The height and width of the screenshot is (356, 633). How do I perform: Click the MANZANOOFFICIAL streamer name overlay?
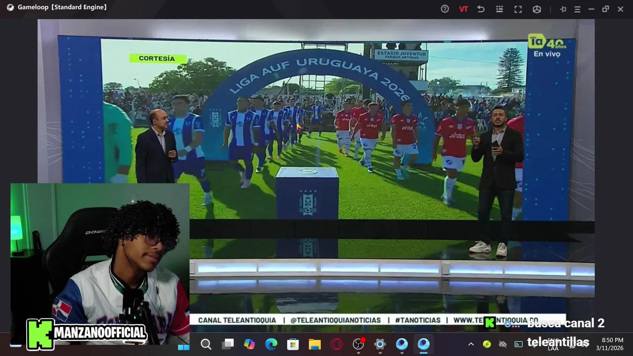tap(100, 333)
